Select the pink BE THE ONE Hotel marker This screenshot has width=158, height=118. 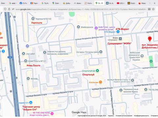tap(52, 114)
